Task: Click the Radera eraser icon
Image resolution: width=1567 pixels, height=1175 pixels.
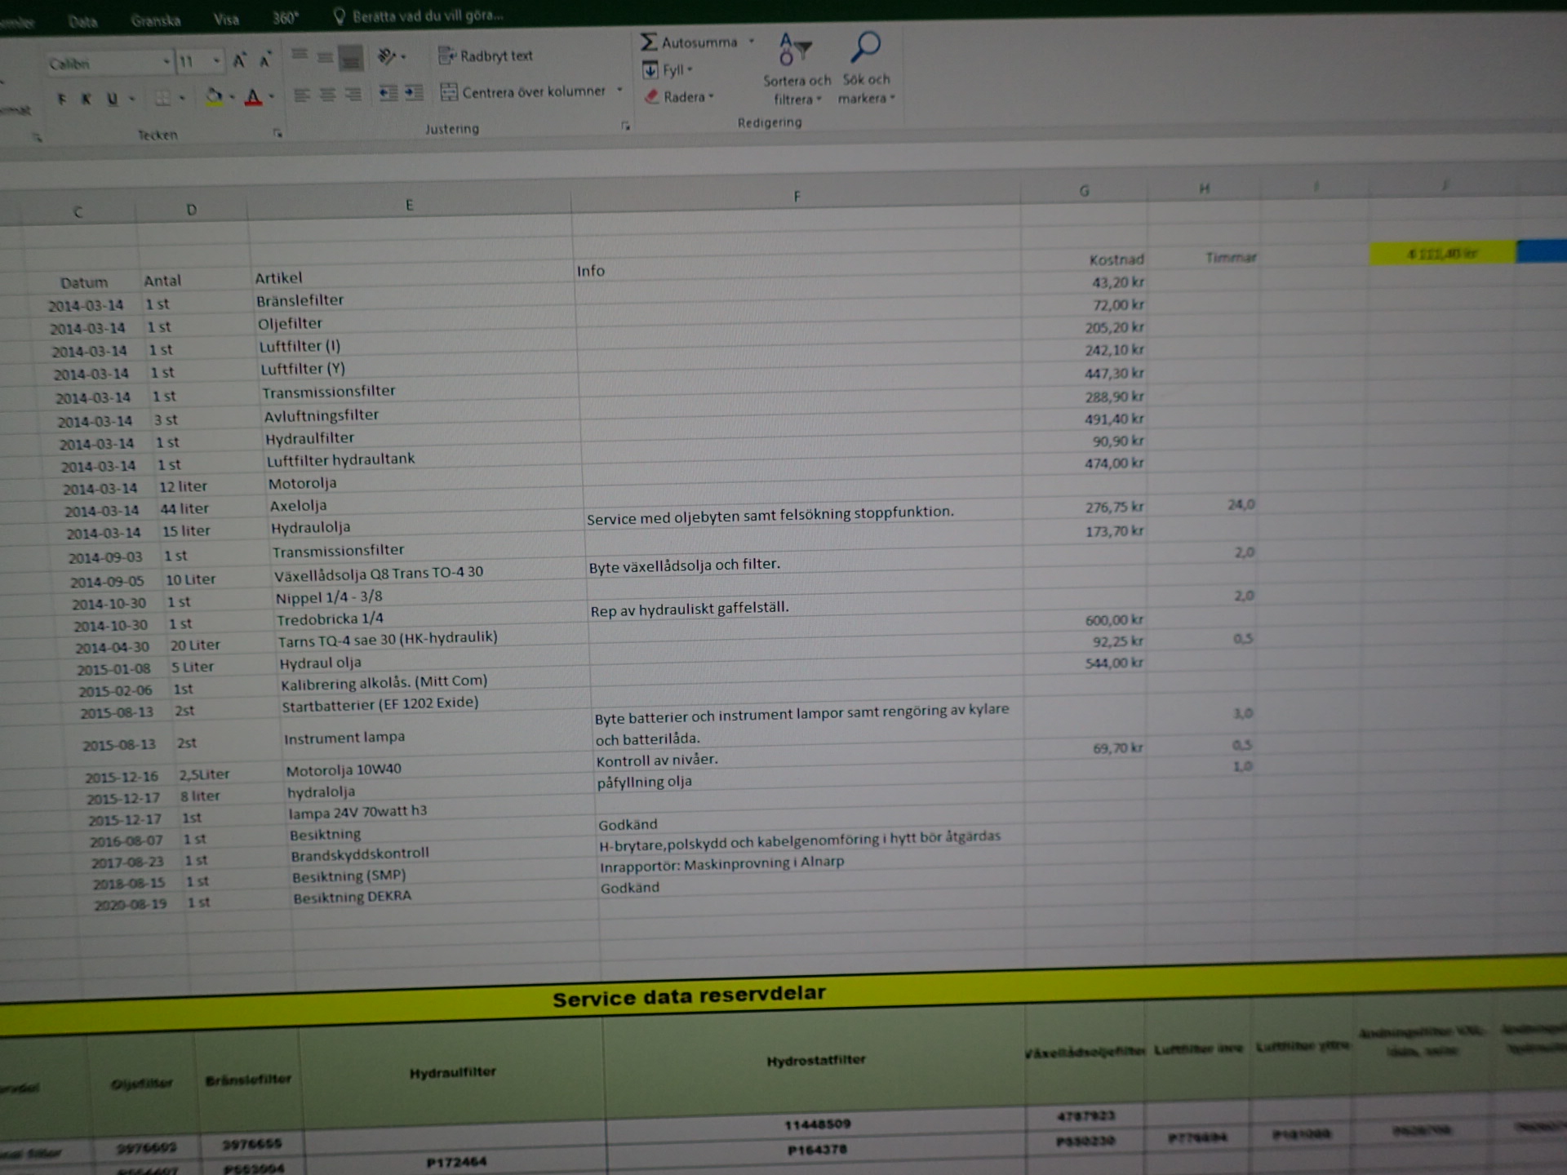Action: point(652,96)
